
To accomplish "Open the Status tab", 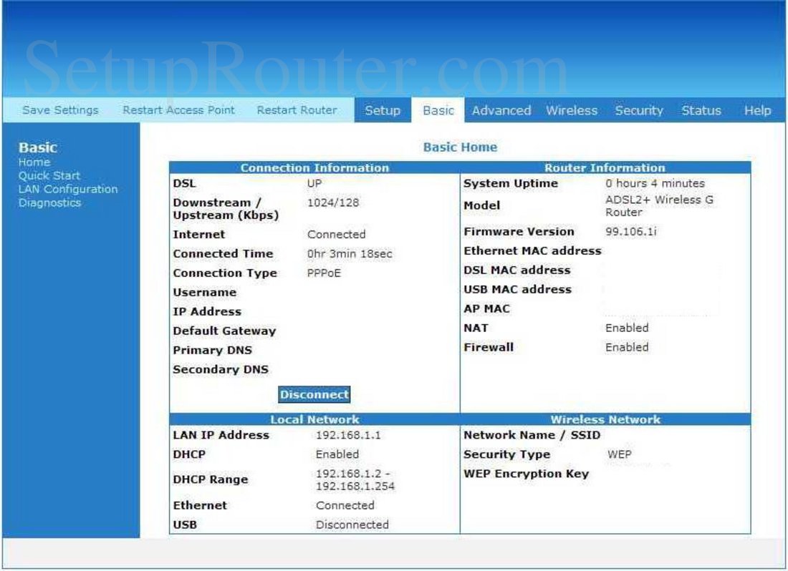I will coord(701,110).
